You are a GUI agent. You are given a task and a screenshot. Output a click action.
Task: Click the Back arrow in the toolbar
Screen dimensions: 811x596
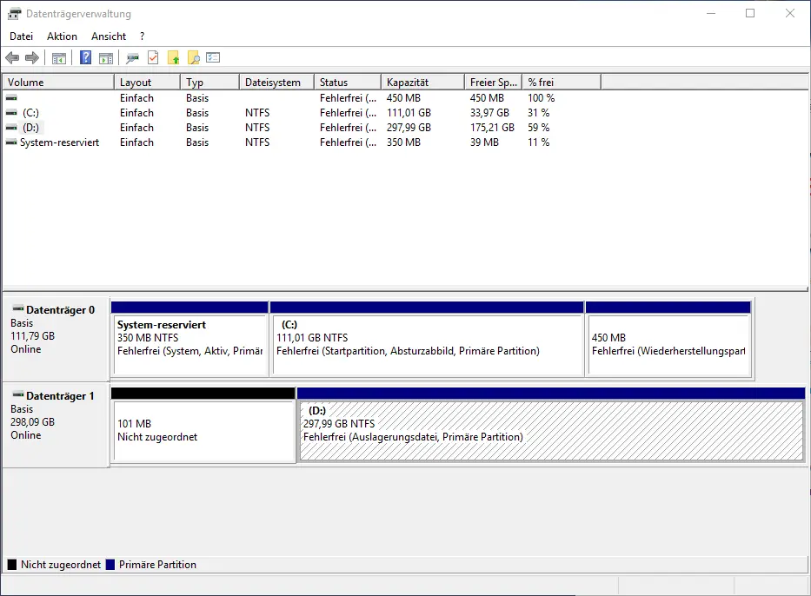pyautogui.click(x=12, y=58)
